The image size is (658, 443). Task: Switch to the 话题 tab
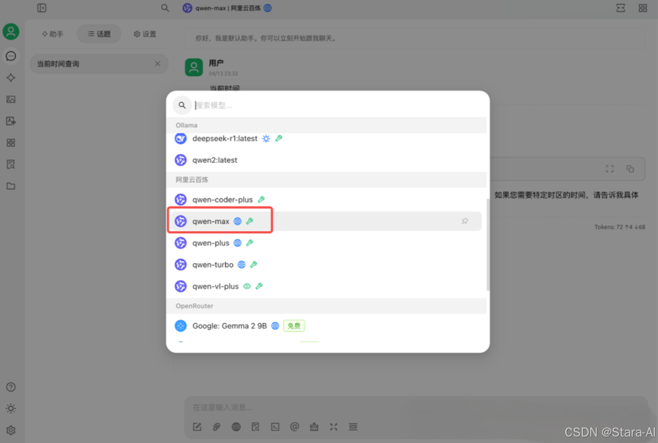(99, 34)
